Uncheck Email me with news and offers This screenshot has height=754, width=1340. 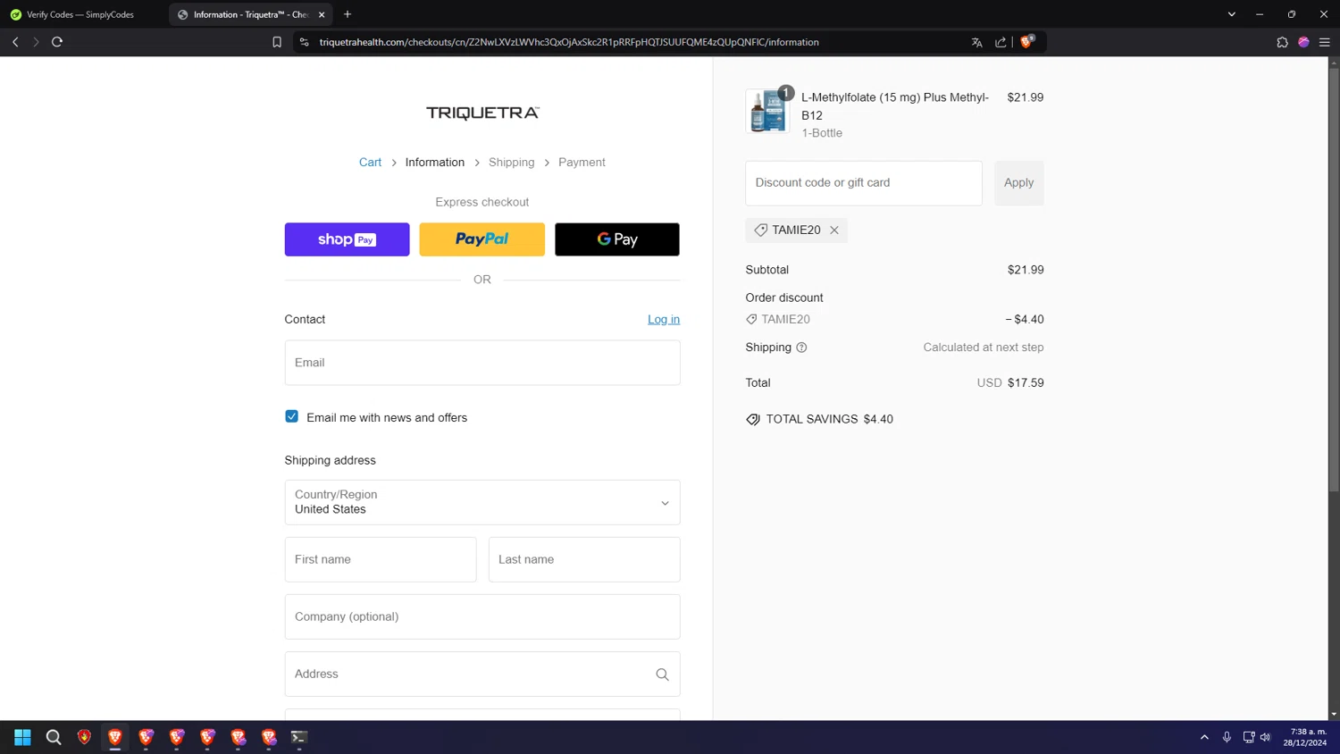tap(292, 416)
